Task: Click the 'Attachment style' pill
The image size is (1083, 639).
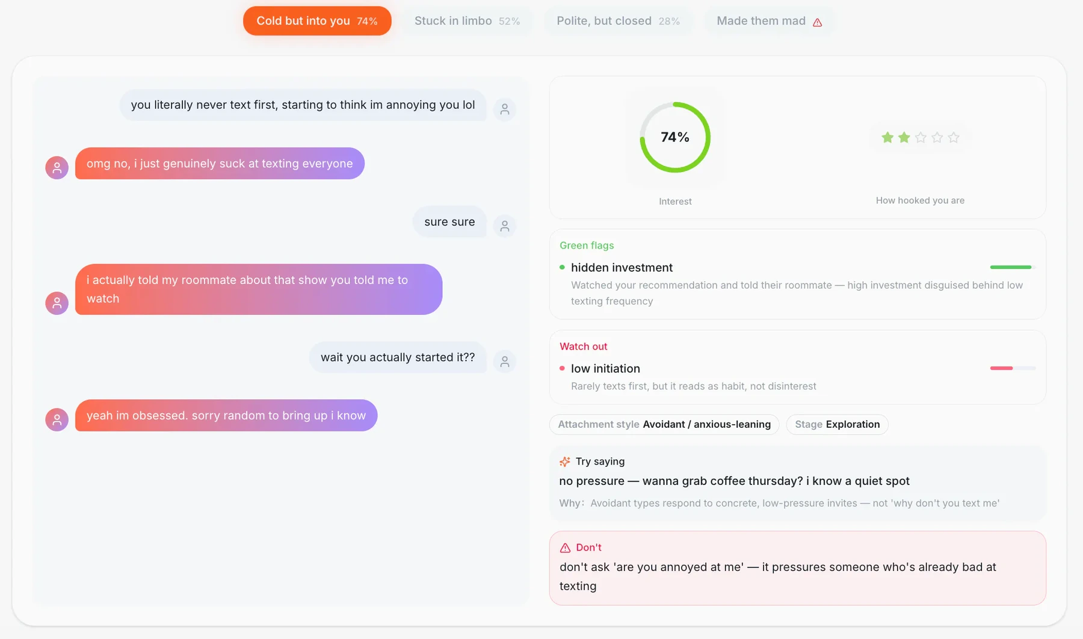Action: coord(664,424)
